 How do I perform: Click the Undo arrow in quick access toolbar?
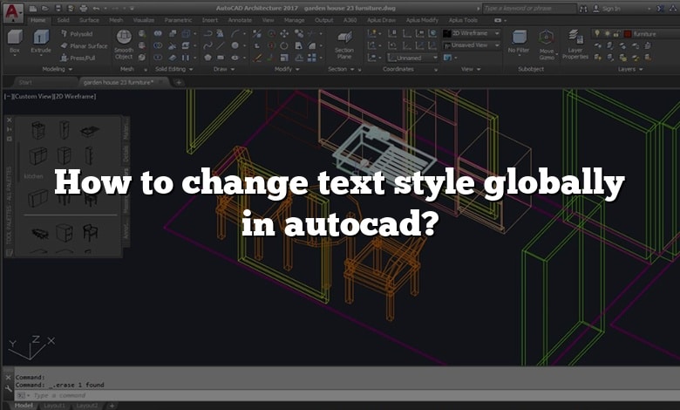click(x=96, y=8)
